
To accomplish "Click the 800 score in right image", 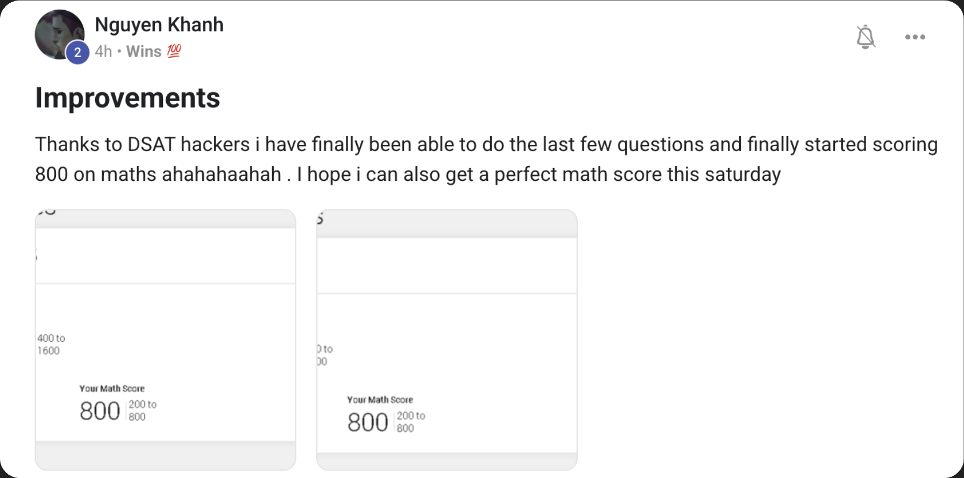I will 367,423.
